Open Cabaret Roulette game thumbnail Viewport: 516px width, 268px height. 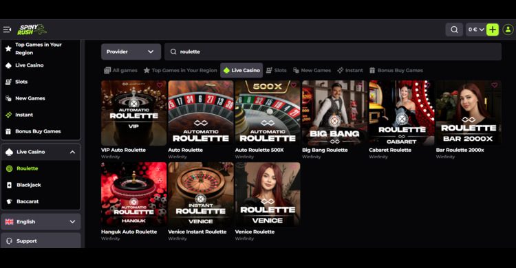[402, 113]
